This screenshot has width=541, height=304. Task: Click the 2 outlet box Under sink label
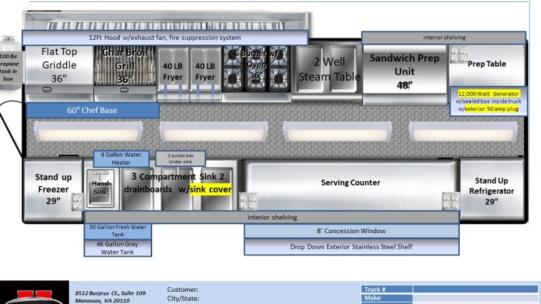[181, 159]
